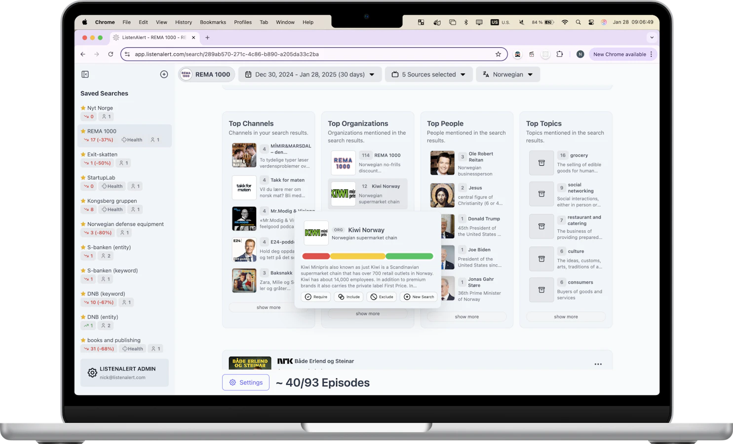The width and height of the screenshot is (733, 444).
Task: Reload the page in Chrome
Action: [x=111, y=54]
